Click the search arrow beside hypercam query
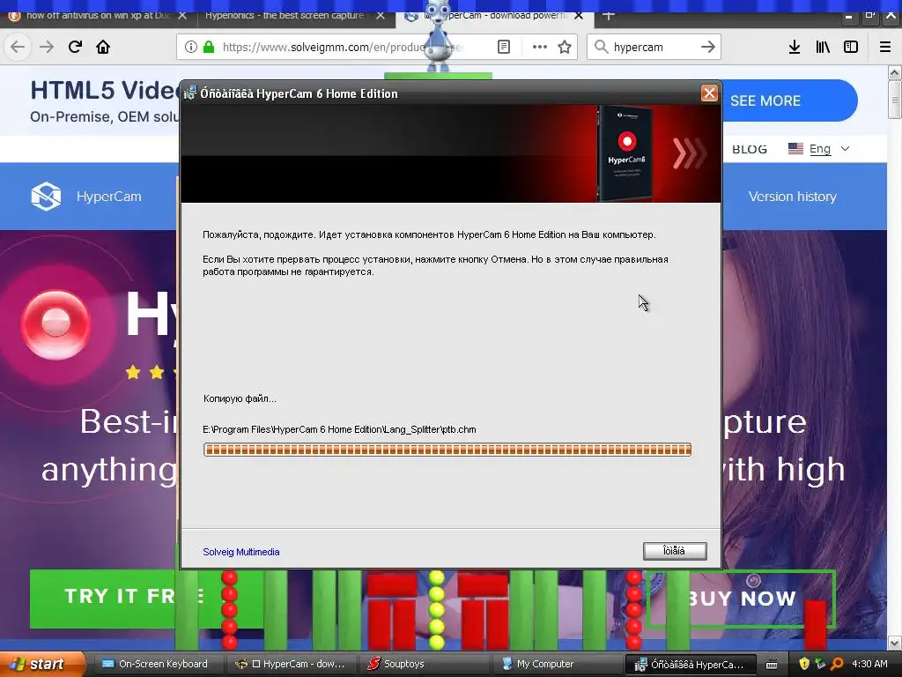Screen dimensions: 902x677 708,47
